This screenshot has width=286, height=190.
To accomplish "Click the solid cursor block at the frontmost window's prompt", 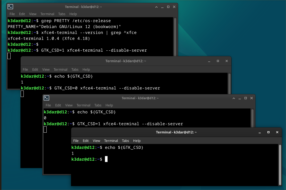I will pyautogui.click(x=106, y=159).
